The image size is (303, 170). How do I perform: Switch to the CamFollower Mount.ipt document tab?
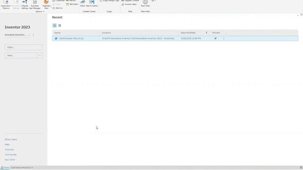(x=20, y=168)
